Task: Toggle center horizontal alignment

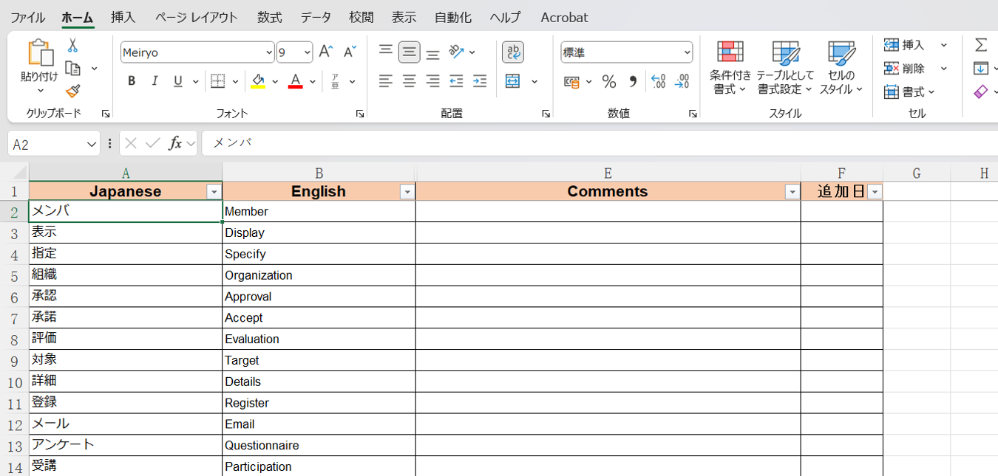Action: click(x=410, y=81)
